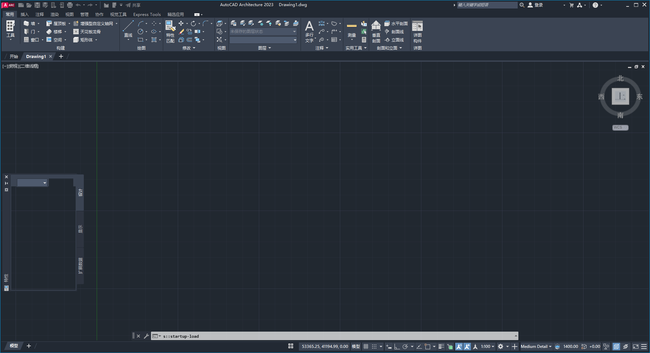Toggle object snap in status bar
The height and width of the screenshot is (353, 650).
[x=427, y=347]
